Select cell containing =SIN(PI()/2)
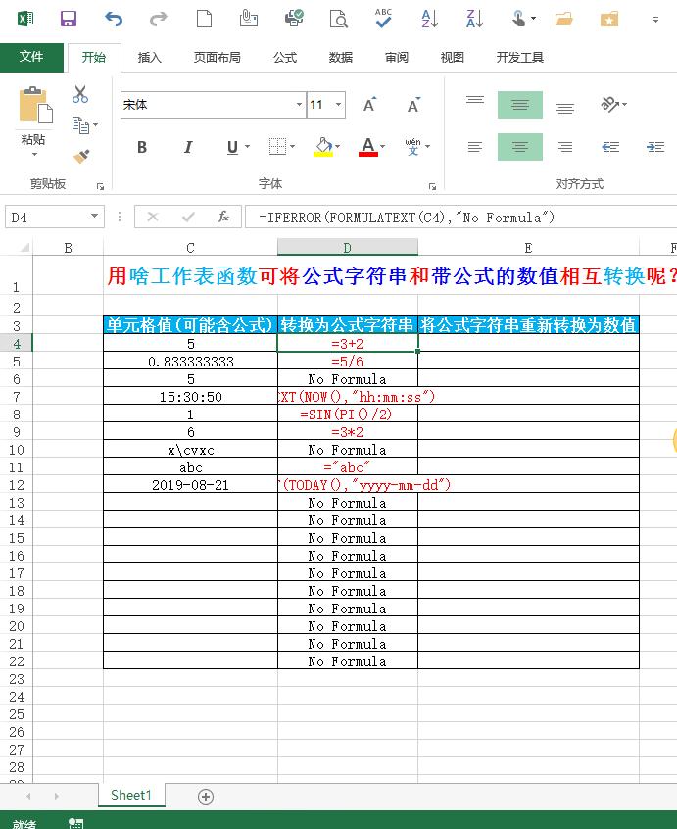677x829 pixels. tap(347, 414)
